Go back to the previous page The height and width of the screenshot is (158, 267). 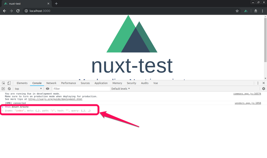pyautogui.click(x=5, y=11)
